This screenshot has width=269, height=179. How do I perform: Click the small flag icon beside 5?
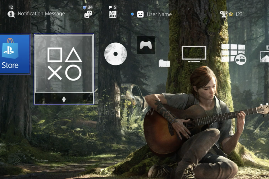[x=110, y=7]
